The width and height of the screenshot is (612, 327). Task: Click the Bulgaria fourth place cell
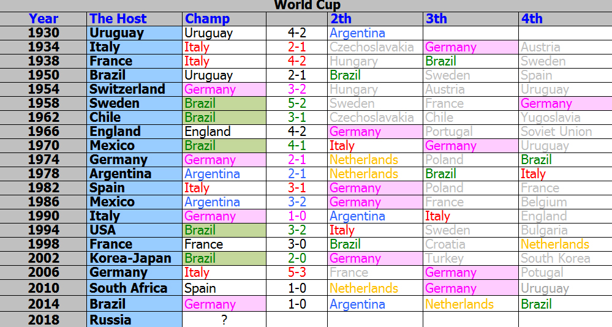coord(565,230)
